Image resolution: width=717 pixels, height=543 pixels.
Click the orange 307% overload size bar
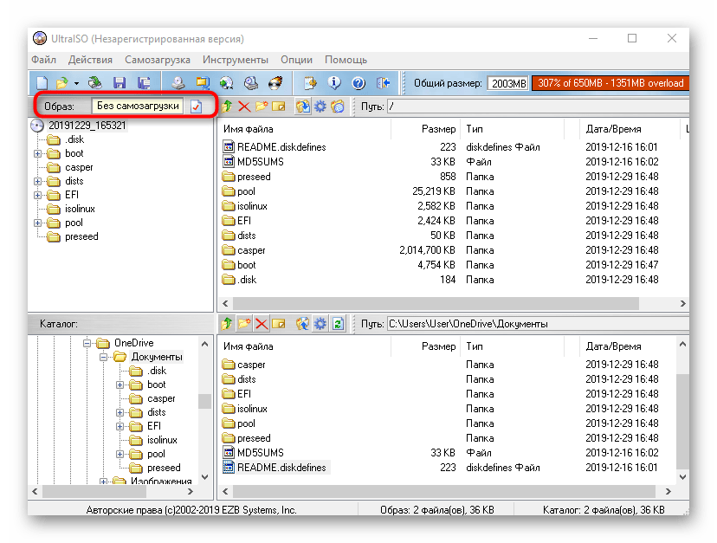[610, 83]
